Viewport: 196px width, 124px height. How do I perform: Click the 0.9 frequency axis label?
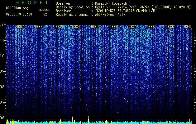[x=3, y=71]
